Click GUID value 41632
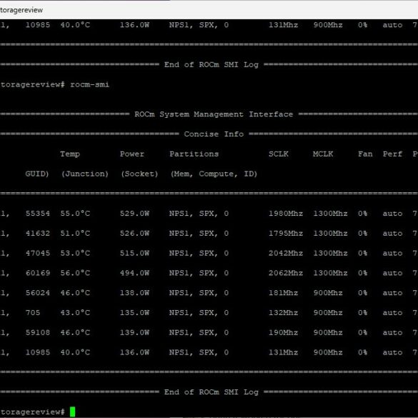418x418 pixels. click(38, 234)
